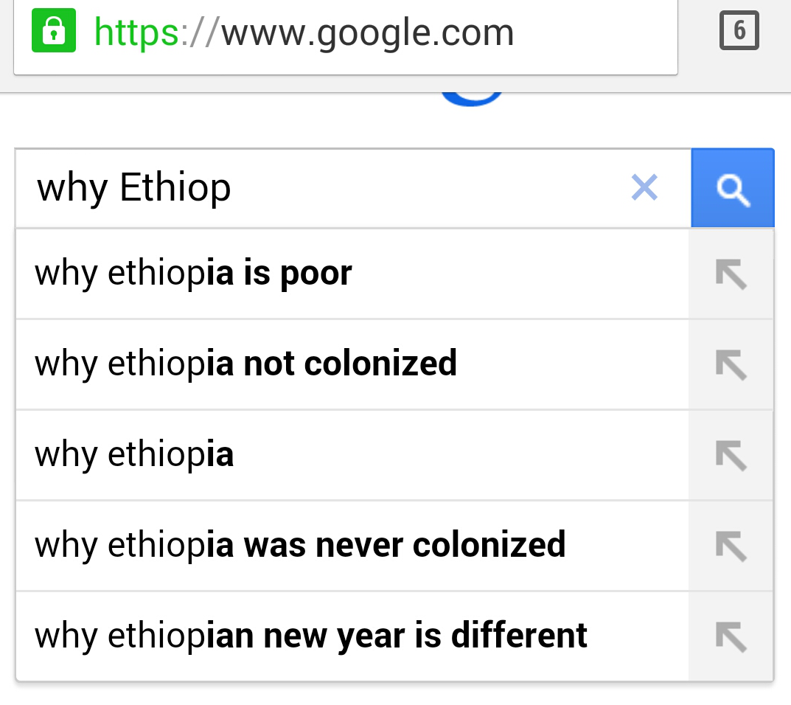
Task: Tap the partially visible Google logo
Action: 472,99
